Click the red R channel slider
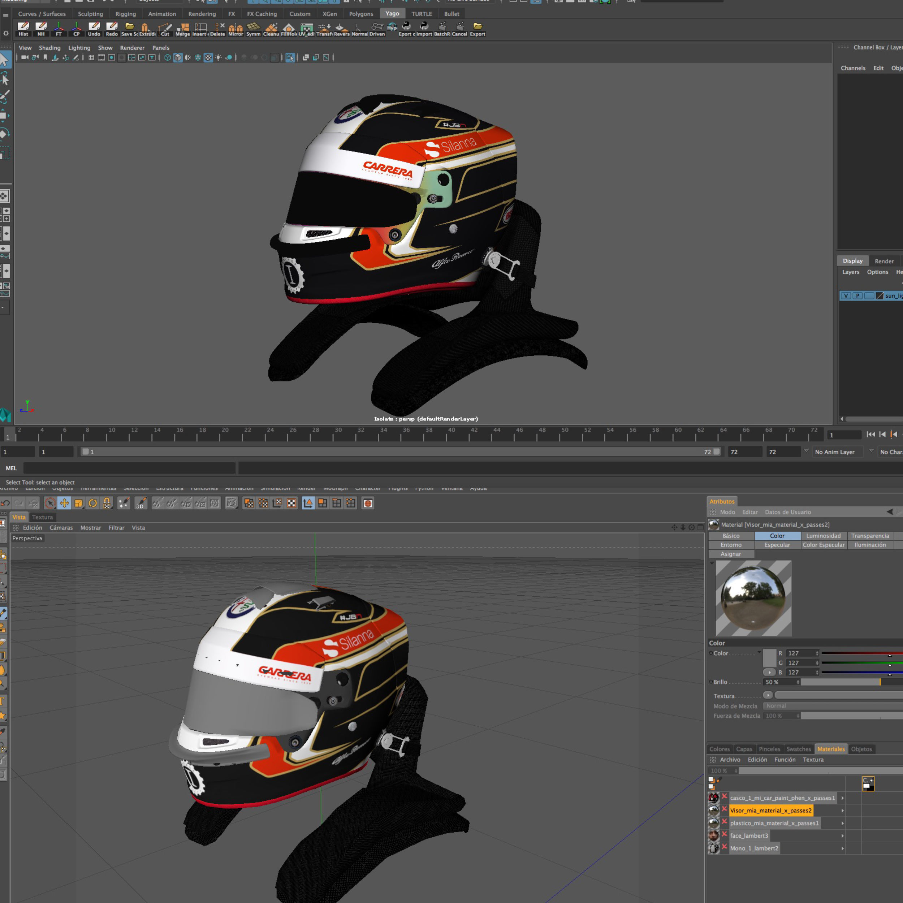Screen dimensions: 903x903 (862, 653)
